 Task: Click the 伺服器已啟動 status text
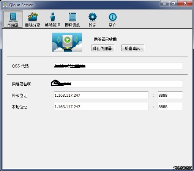pyautogui.click(x=105, y=39)
